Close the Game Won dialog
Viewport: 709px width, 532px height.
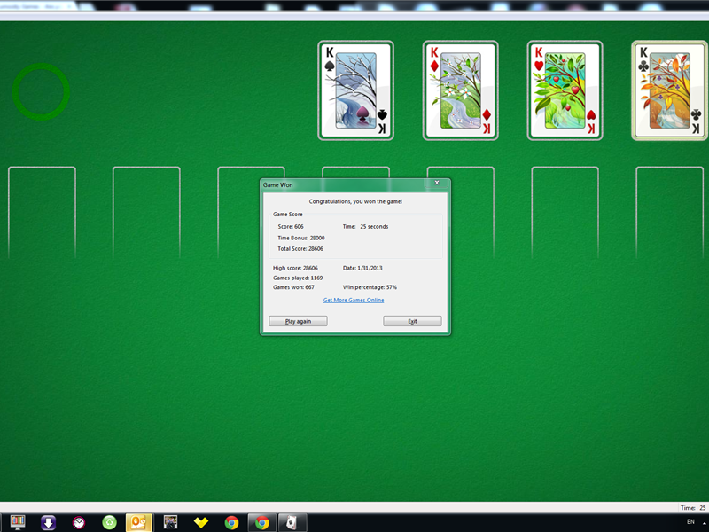coord(437,183)
